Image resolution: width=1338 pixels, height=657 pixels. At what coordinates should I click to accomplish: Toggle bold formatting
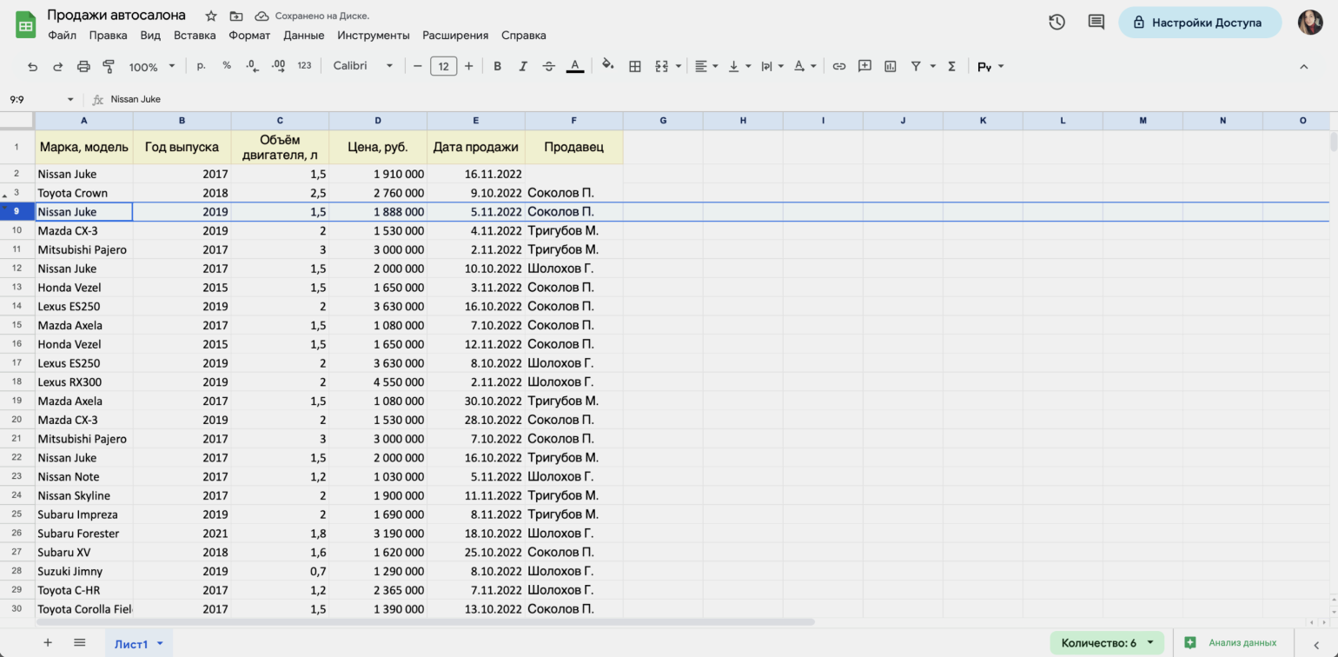tap(497, 66)
